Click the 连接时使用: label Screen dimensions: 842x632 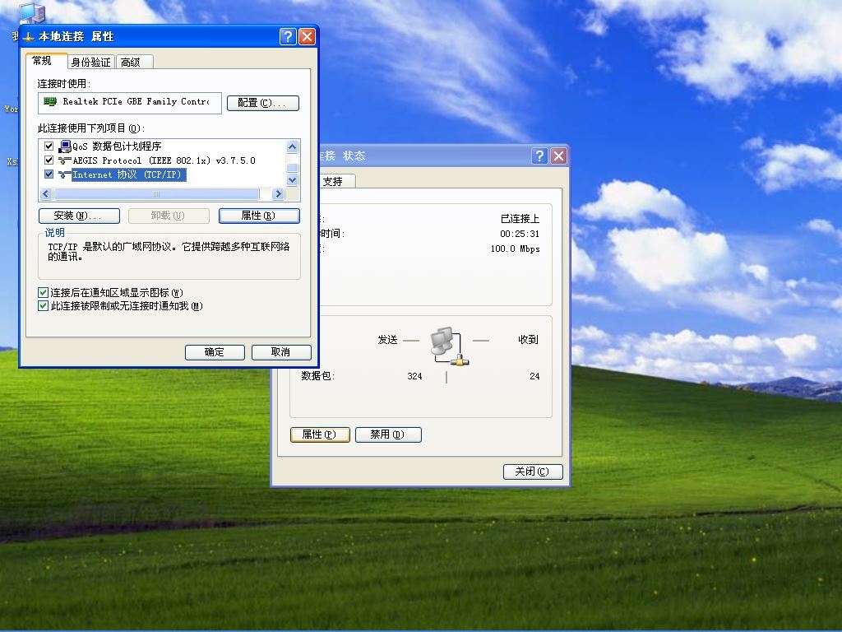64,83
